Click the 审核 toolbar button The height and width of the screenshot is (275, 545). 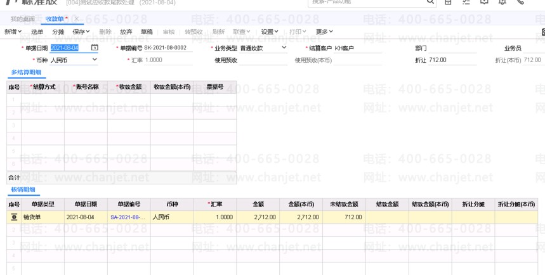tap(169, 32)
